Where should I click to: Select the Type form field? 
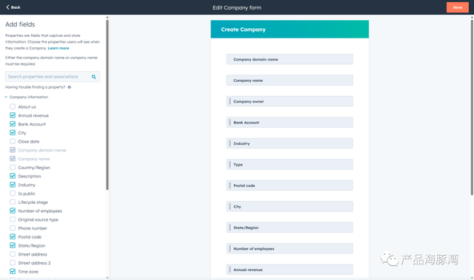point(290,165)
